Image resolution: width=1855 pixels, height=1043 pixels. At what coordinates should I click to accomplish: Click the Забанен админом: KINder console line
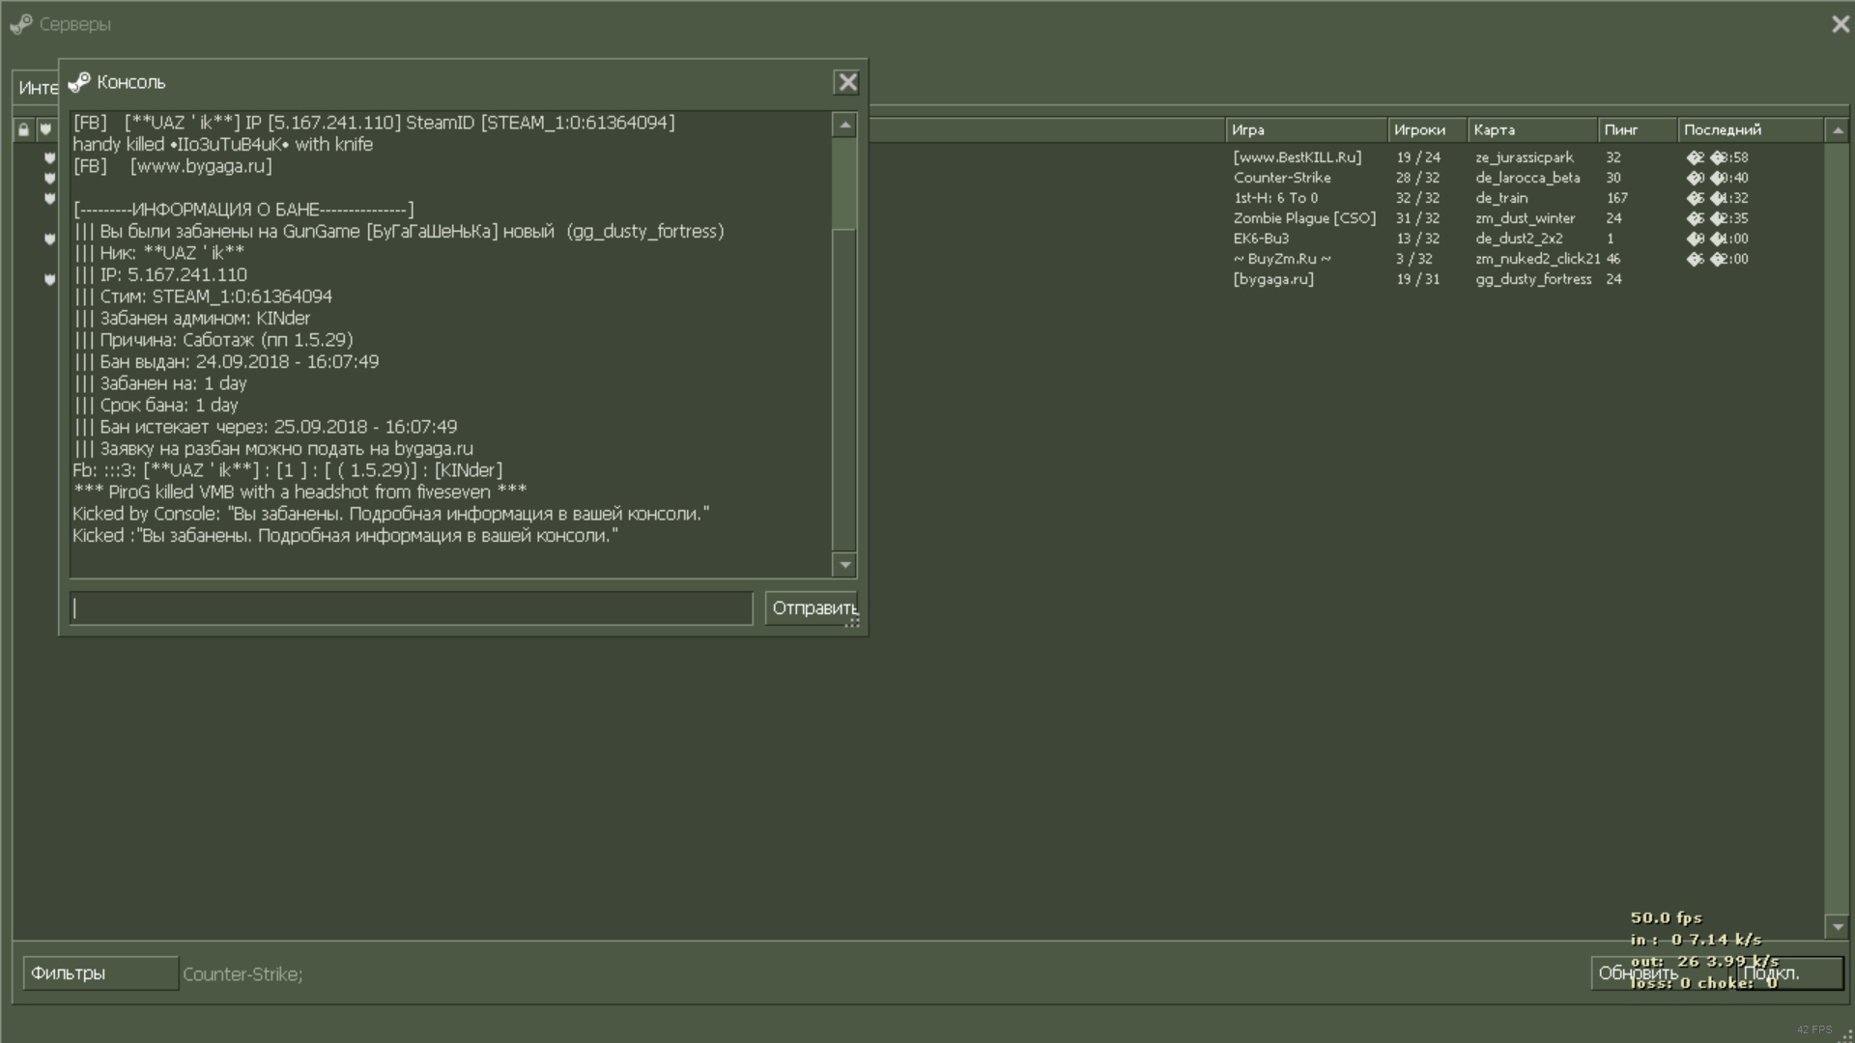click(x=192, y=319)
